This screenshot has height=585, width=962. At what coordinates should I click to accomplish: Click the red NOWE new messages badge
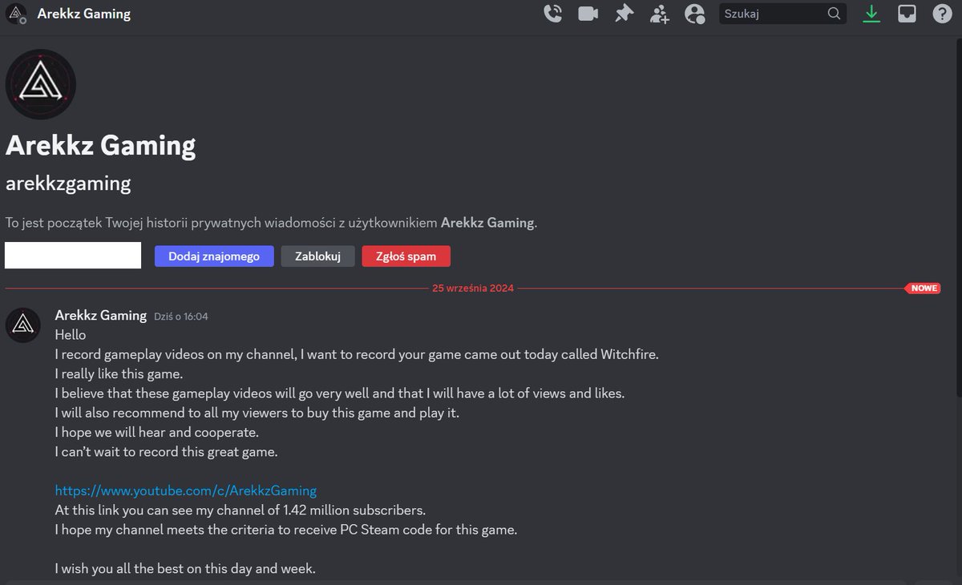tap(923, 288)
